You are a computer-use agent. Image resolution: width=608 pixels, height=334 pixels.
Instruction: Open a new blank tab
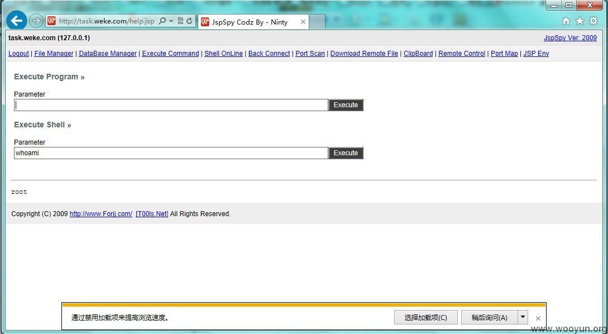[317, 22]
